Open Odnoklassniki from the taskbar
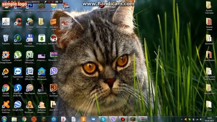Viewport: 217px width, 122px height. click(83, 119)
